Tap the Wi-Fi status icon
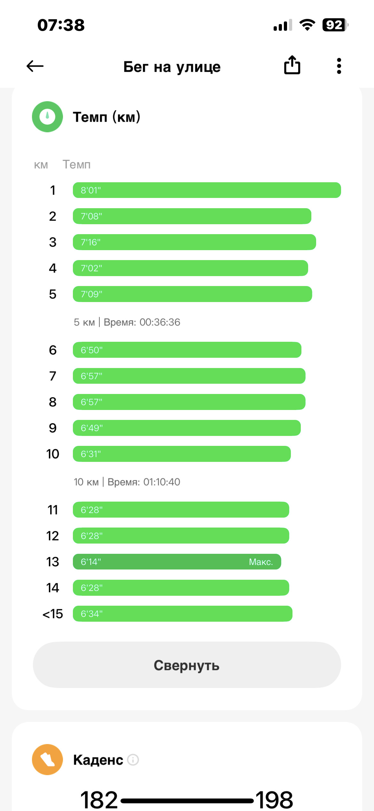 click(x=307, y=25)
